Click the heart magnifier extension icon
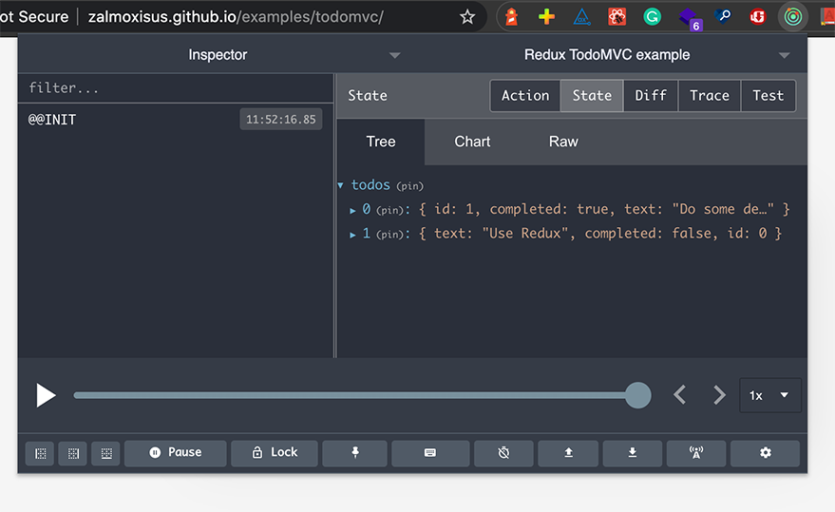 click(722, 17)
